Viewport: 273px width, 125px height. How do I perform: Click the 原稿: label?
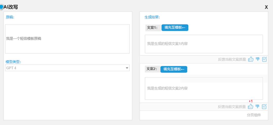click(x=10, y=17)
